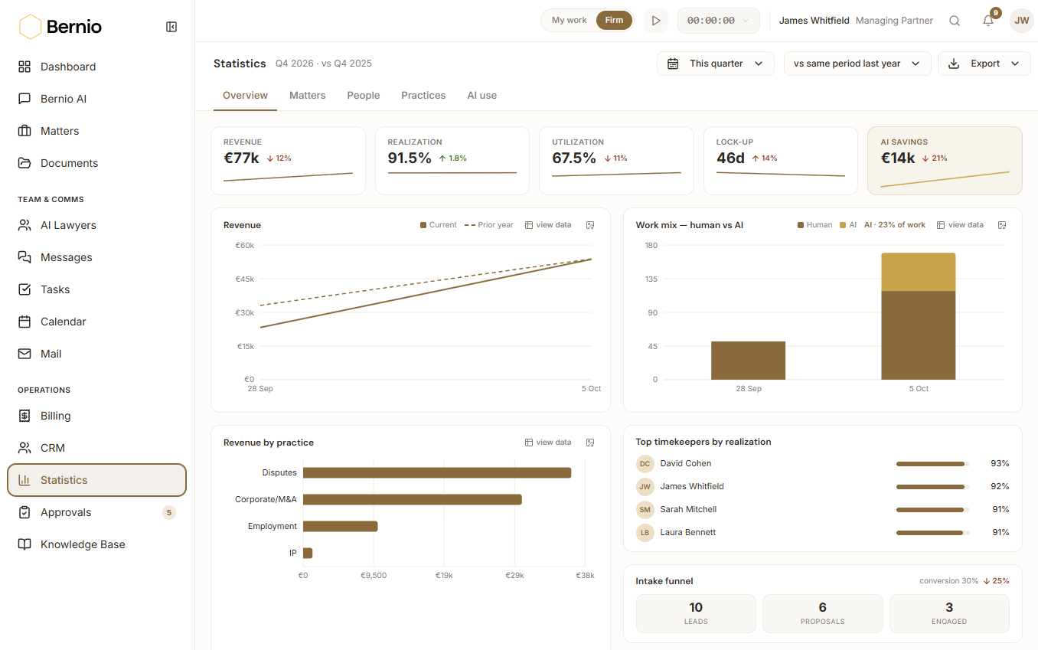Click the 3 Engaged funnel card
This screenshot has width=1038, height=650.
pos(949,613)
